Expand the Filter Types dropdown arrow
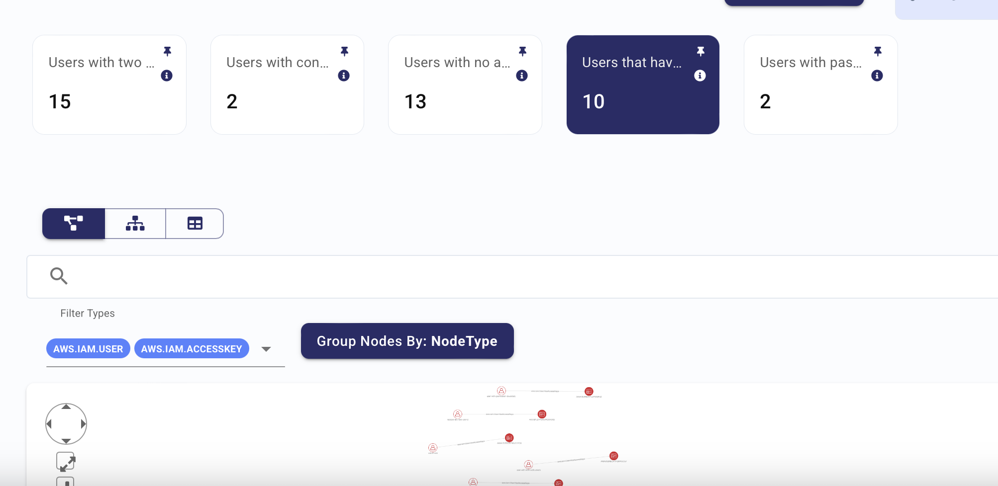The image size is (998, 486). coord(266,349)
